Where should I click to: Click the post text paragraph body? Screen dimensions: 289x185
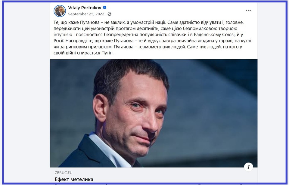[153, 38]
